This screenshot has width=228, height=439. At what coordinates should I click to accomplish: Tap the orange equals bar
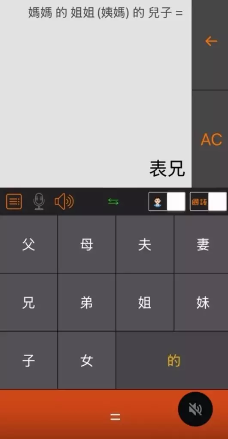(x=114, y=414)
